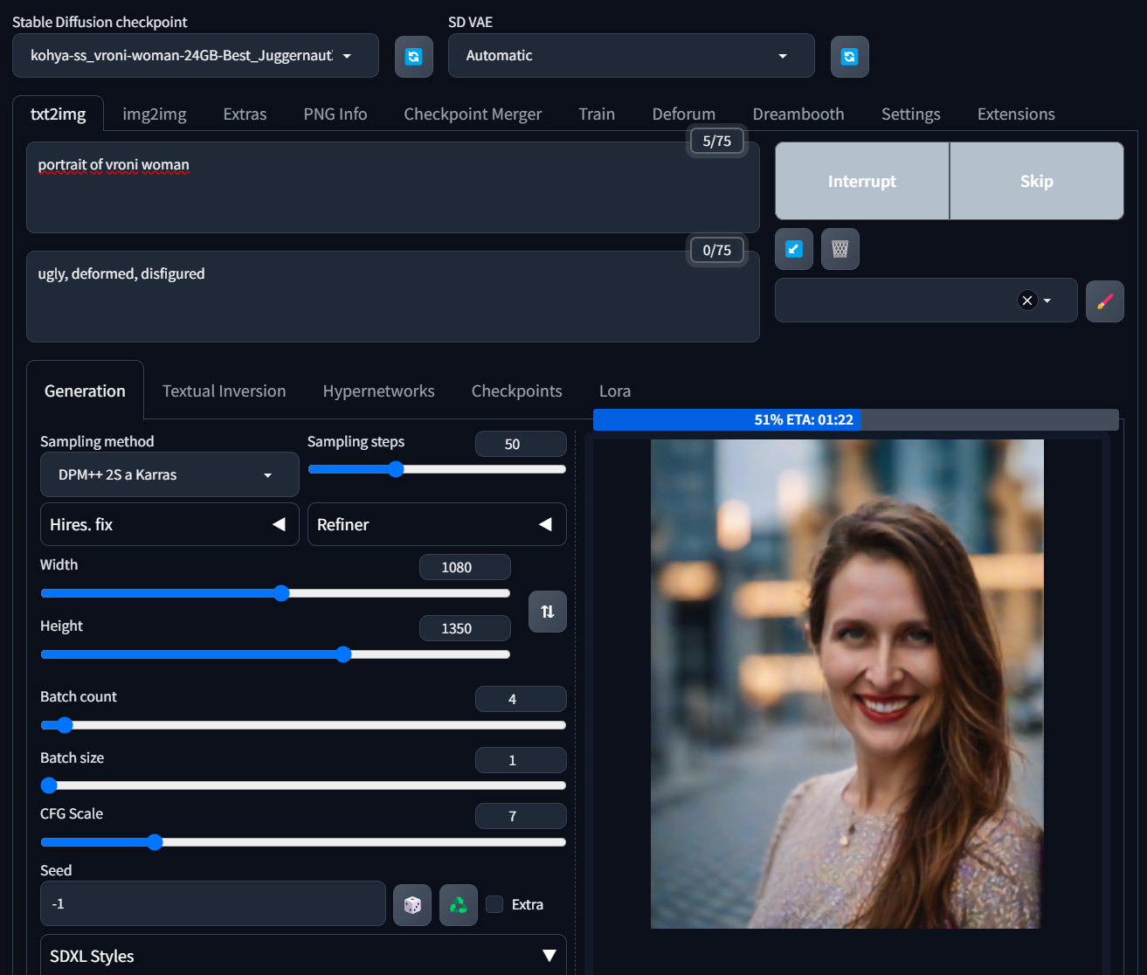Screen dimensions: 1147x975
Task: Click the blue arrow read-prompt icon
Action: pos(794,249)
